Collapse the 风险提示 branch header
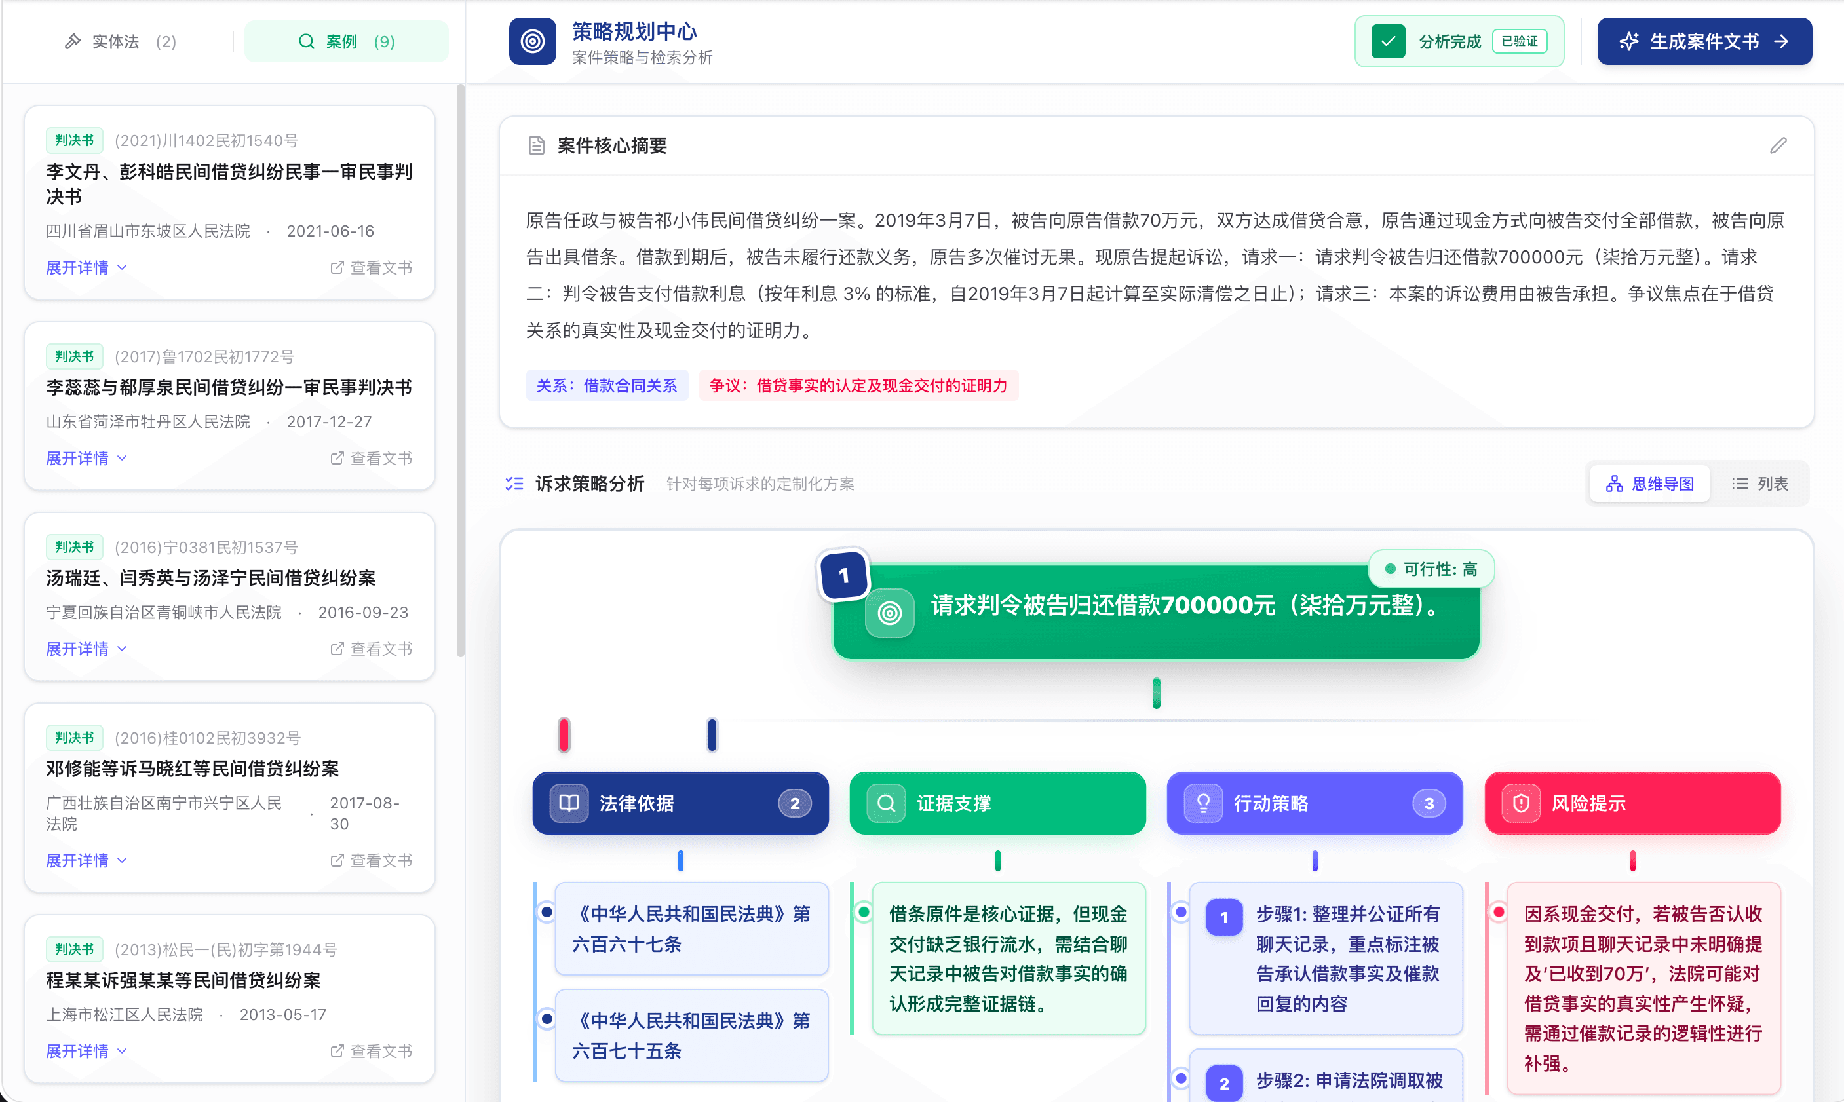 coord(1632,803)
